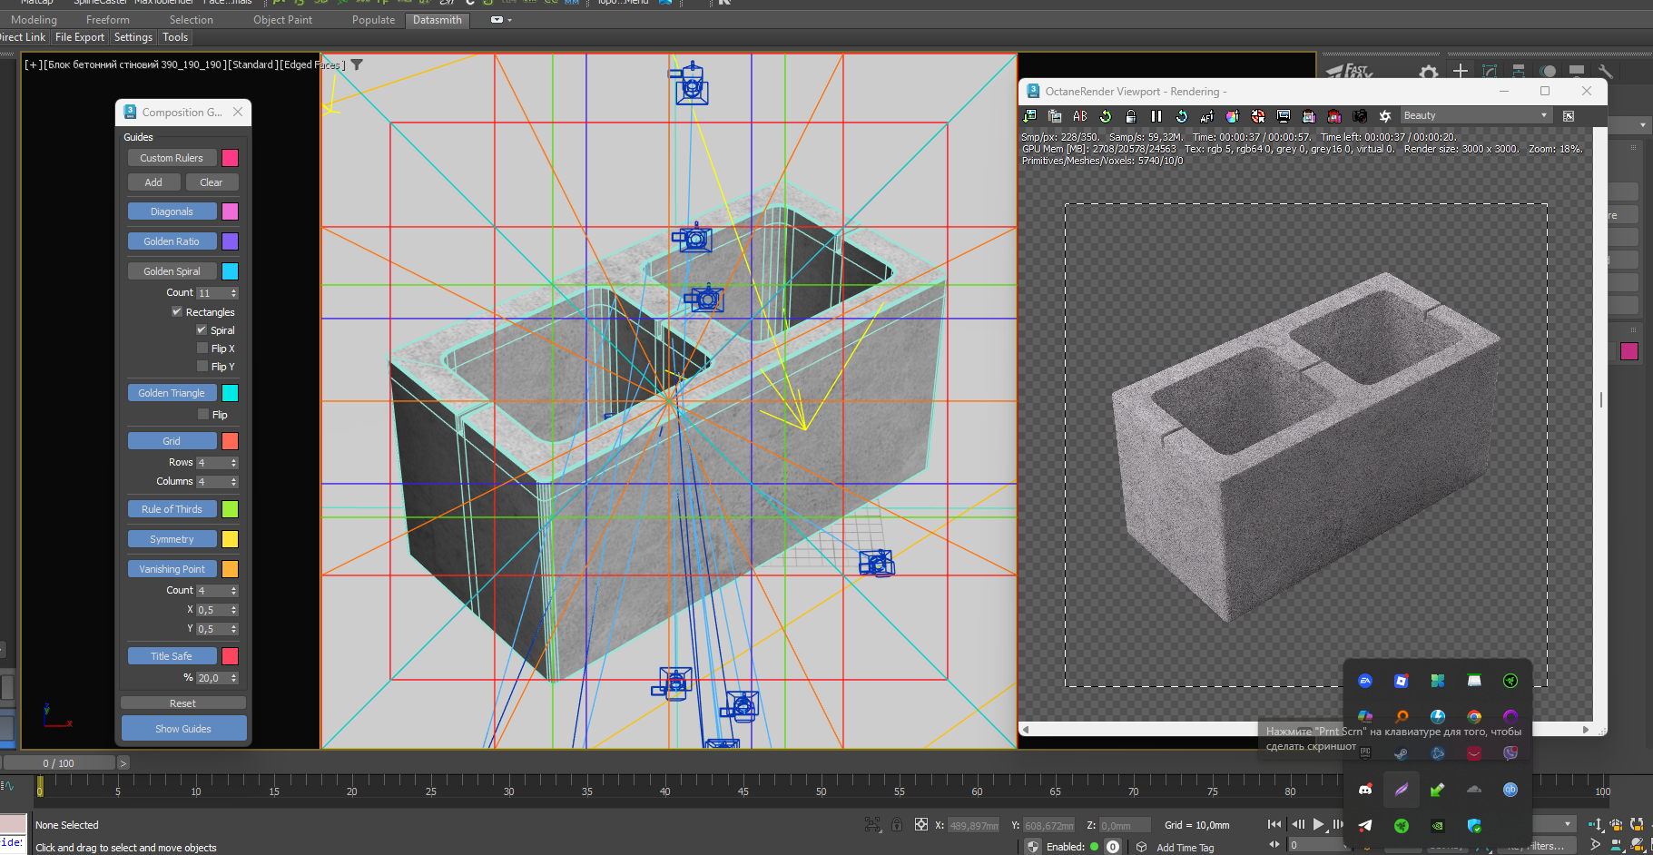Click the camera icon in Octane toolbar
Viewport: 1653px width, 855px height.
tap(1360, 116)
